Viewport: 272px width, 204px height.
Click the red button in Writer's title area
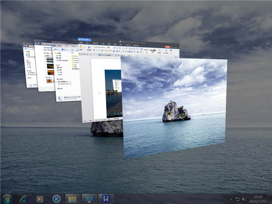click(x=167, y=47)
